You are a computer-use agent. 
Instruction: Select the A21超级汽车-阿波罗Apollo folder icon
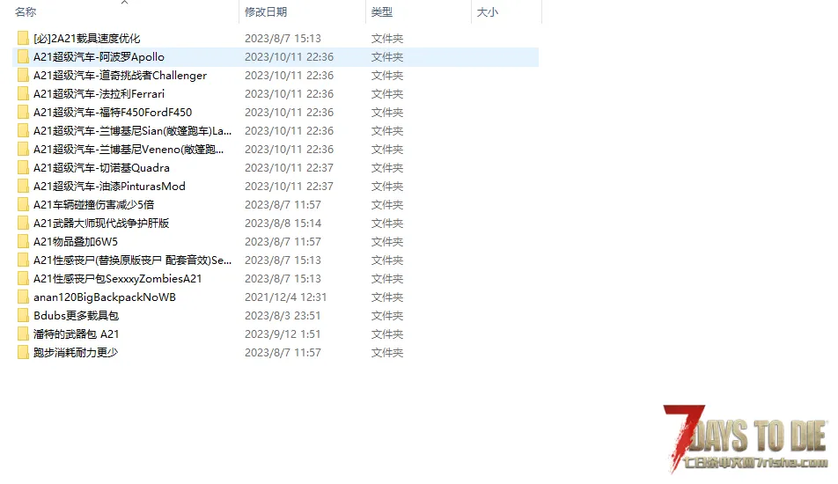pyautogui.click(x=23, y=57)
